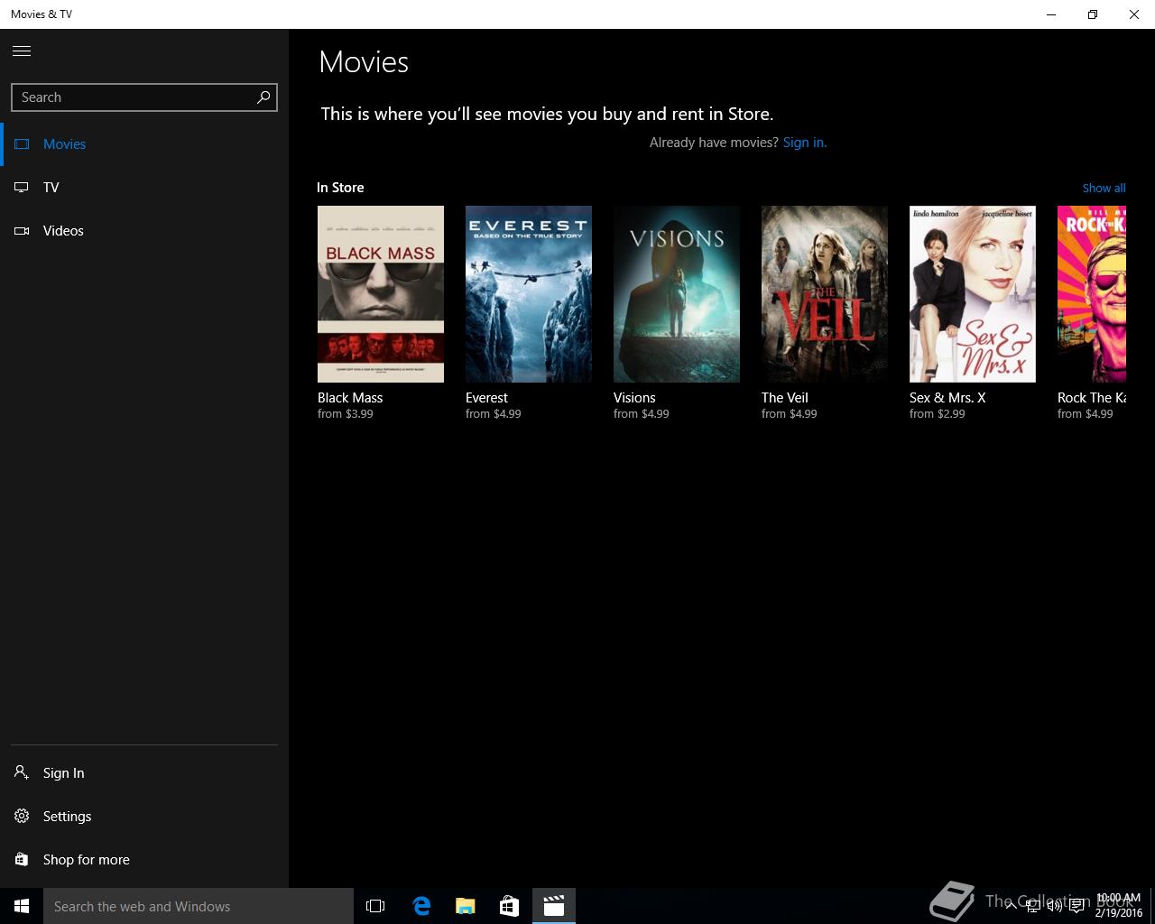1155x924 pixels.
Task: Click Show all in store
Action: click(x=1104, y=188)
